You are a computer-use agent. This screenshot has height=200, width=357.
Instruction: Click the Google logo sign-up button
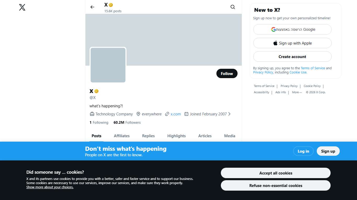click(x=292, y=29)
